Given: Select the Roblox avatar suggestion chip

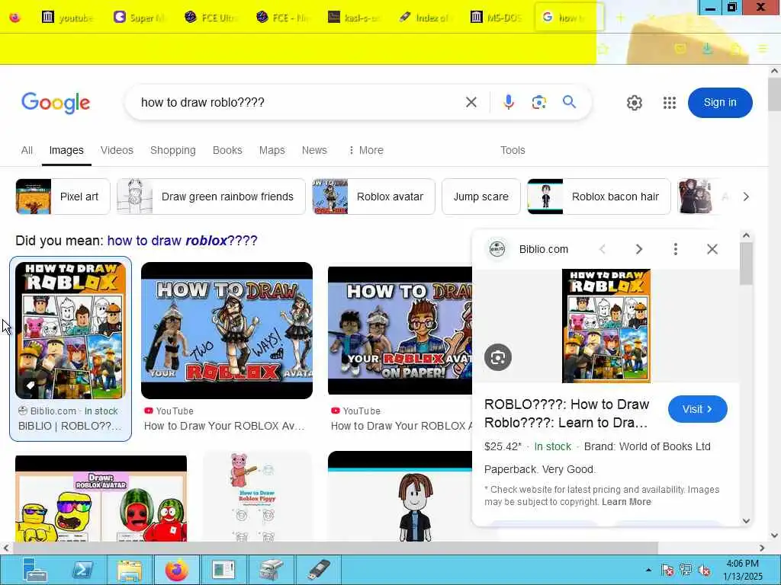Looking at the screenshot, I should click(374, 197).
